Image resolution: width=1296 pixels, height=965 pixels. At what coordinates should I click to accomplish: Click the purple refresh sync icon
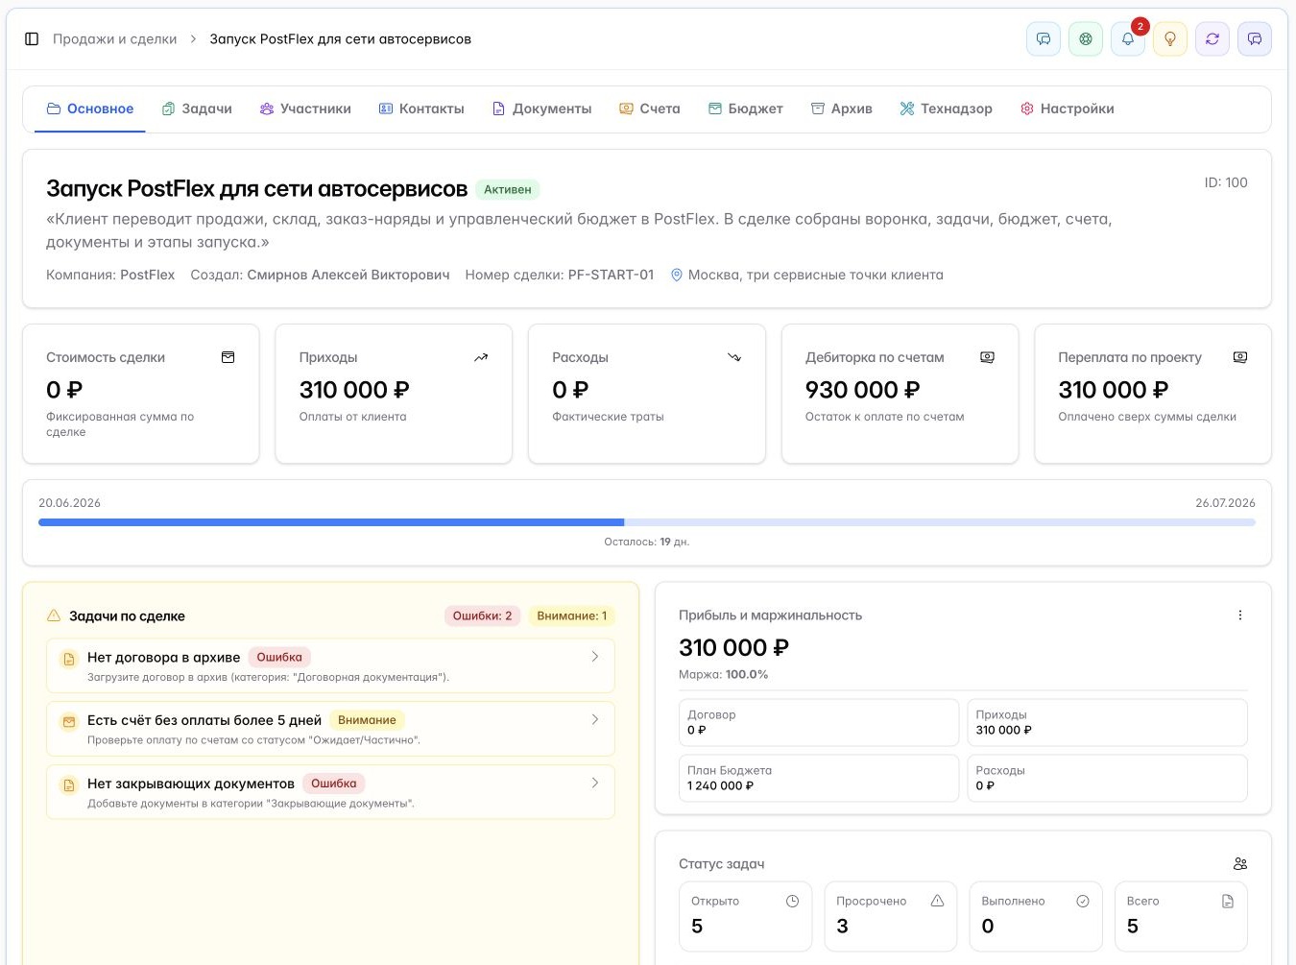[x=1212, y=39]
